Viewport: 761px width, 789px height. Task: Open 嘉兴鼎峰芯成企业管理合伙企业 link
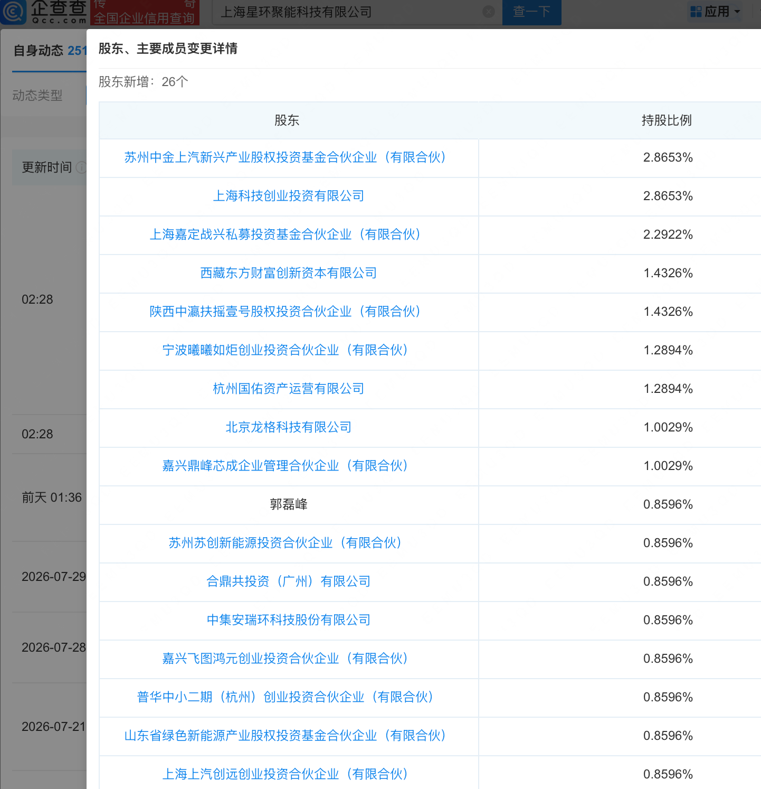pos(286,466)
